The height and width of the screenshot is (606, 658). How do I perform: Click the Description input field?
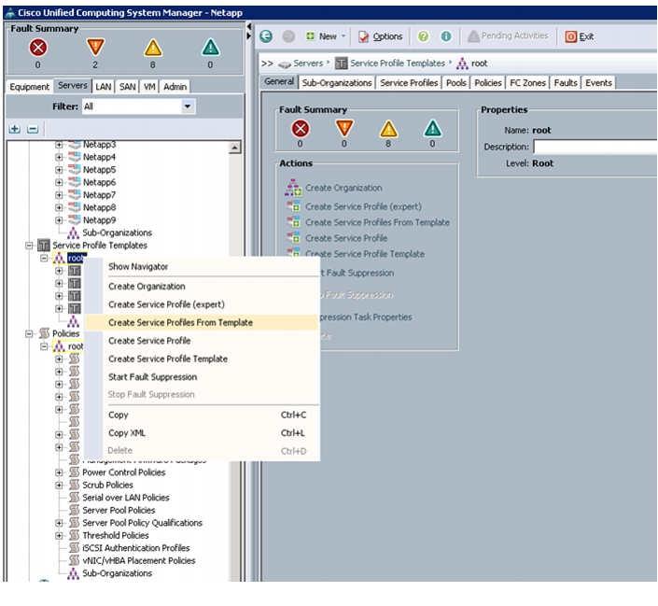[595, 147]
